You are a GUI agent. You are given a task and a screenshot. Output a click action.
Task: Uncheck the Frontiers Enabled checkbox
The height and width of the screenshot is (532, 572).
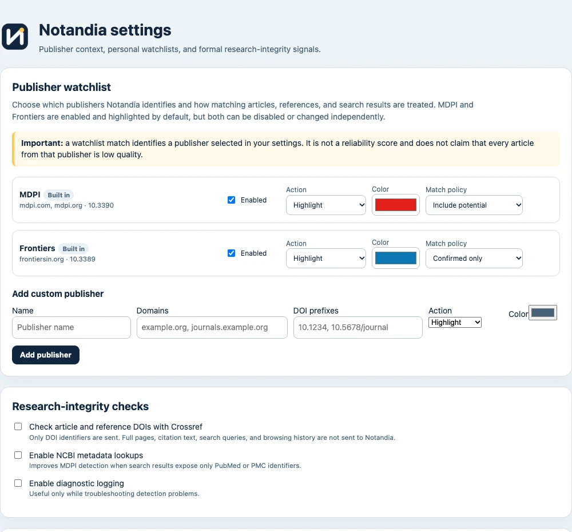click(x=231, y=253)
